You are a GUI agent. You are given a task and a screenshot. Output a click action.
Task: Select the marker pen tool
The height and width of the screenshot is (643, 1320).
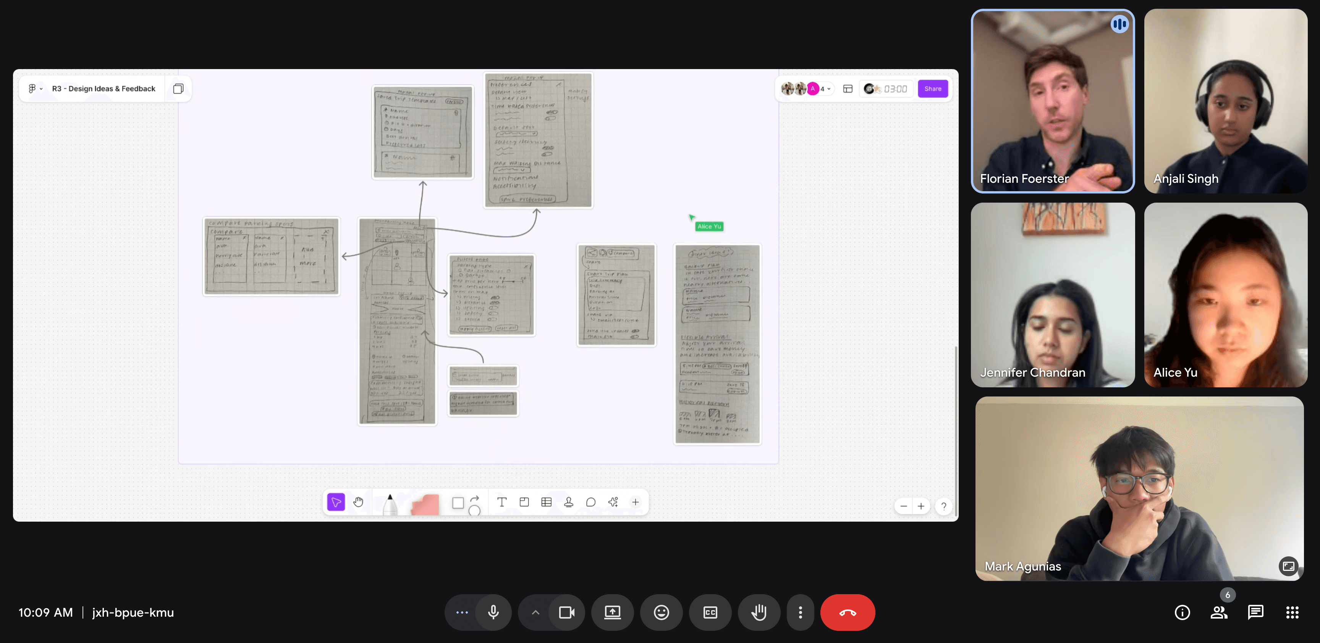click(x=390, y=504)
